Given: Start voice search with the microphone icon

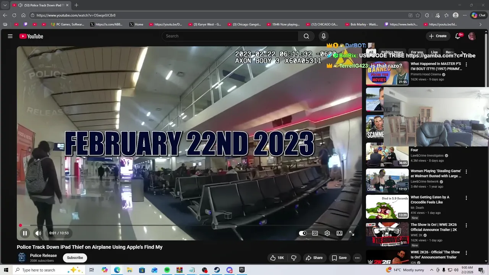Looking at the screenshot, I should (324, 36).
